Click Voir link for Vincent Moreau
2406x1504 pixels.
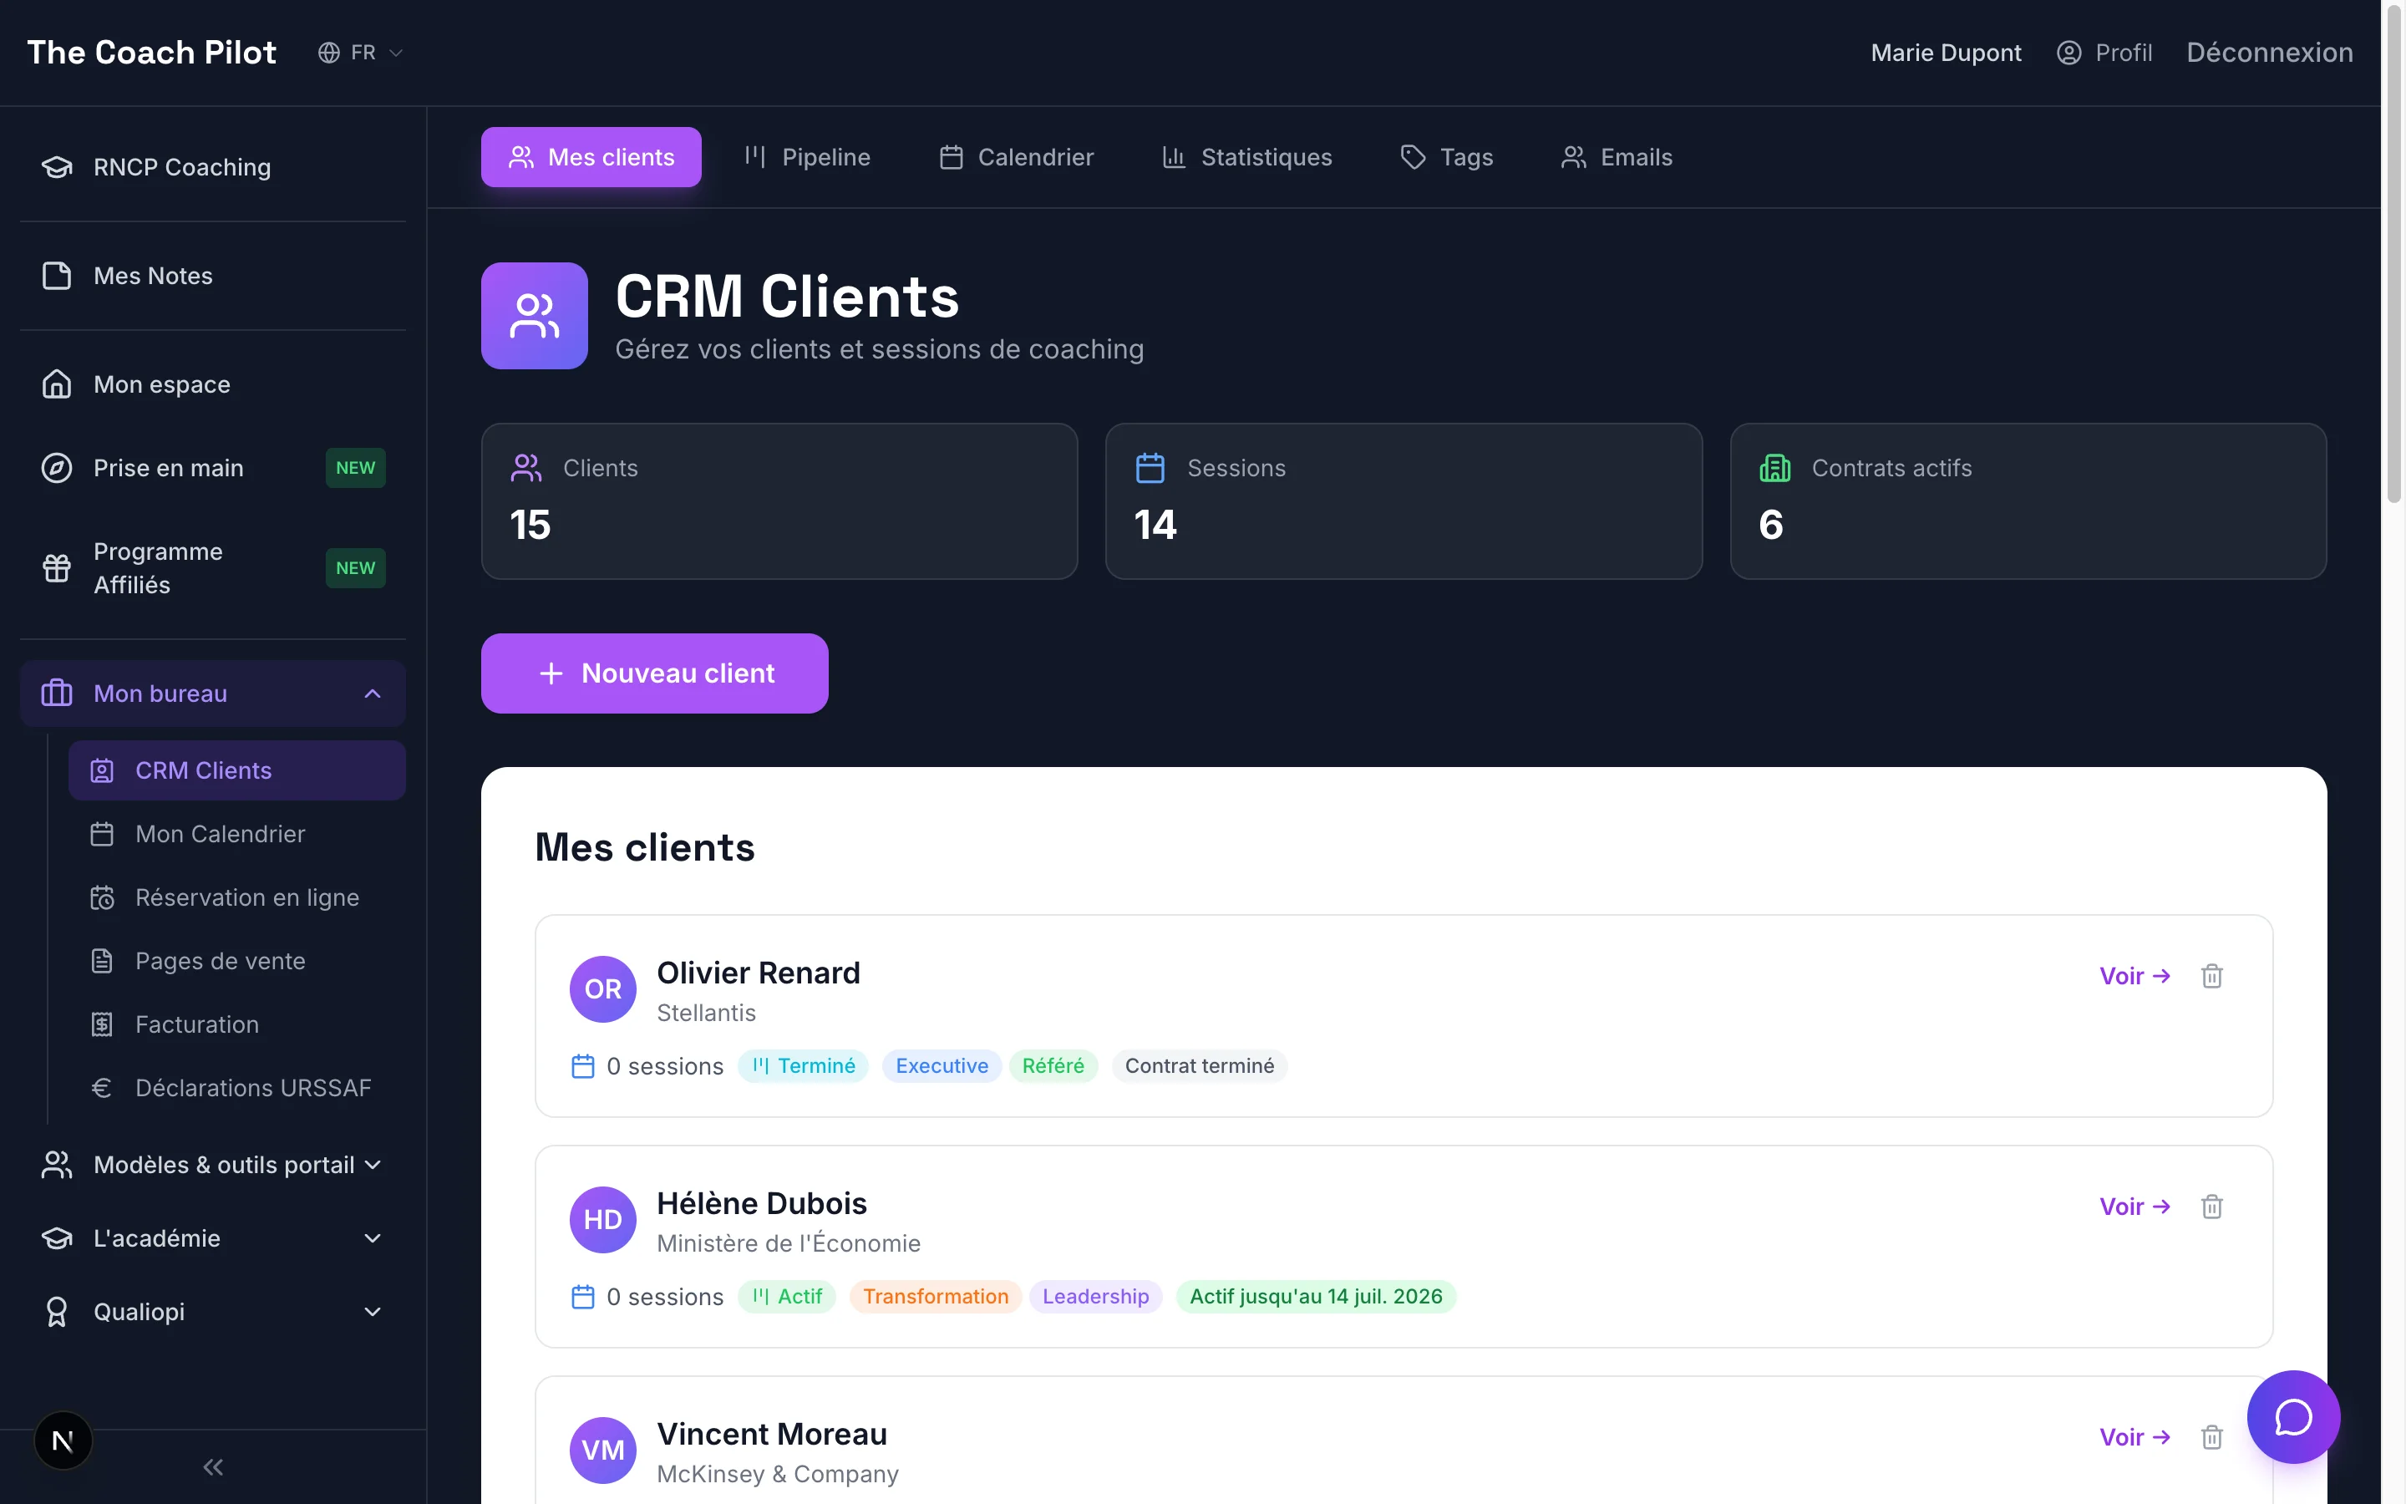pos(2134,1437)
